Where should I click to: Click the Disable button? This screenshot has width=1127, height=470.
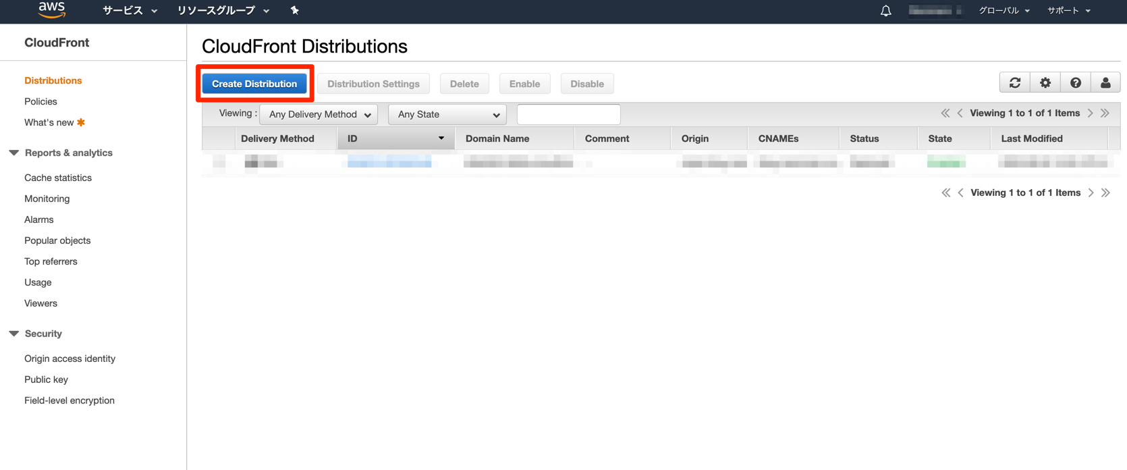587,84
